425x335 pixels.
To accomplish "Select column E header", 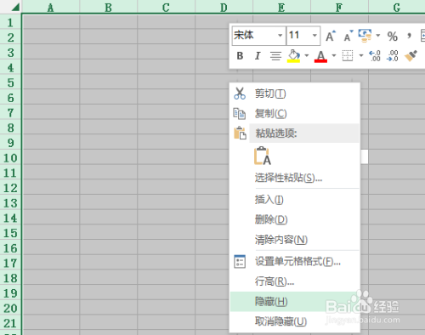I will pyautogui.click(x=281, y=7).
